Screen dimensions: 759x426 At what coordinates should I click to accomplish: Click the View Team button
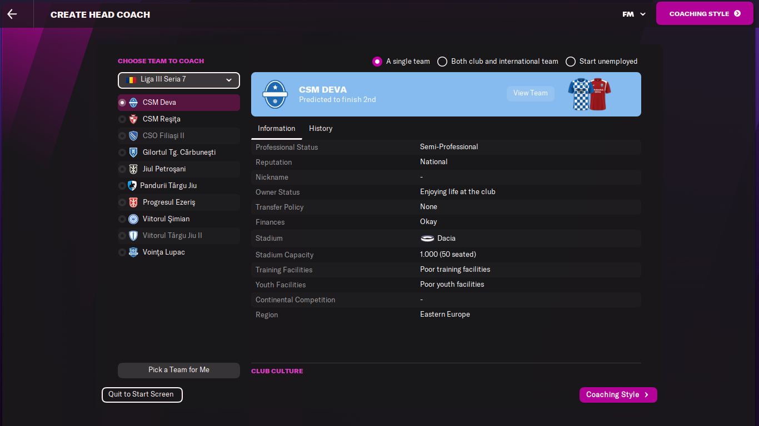click(x=531, y=93)
